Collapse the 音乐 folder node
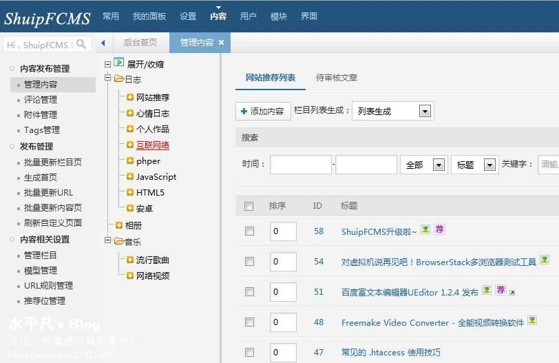Viewport: 559px width, 363px height. 107,240
